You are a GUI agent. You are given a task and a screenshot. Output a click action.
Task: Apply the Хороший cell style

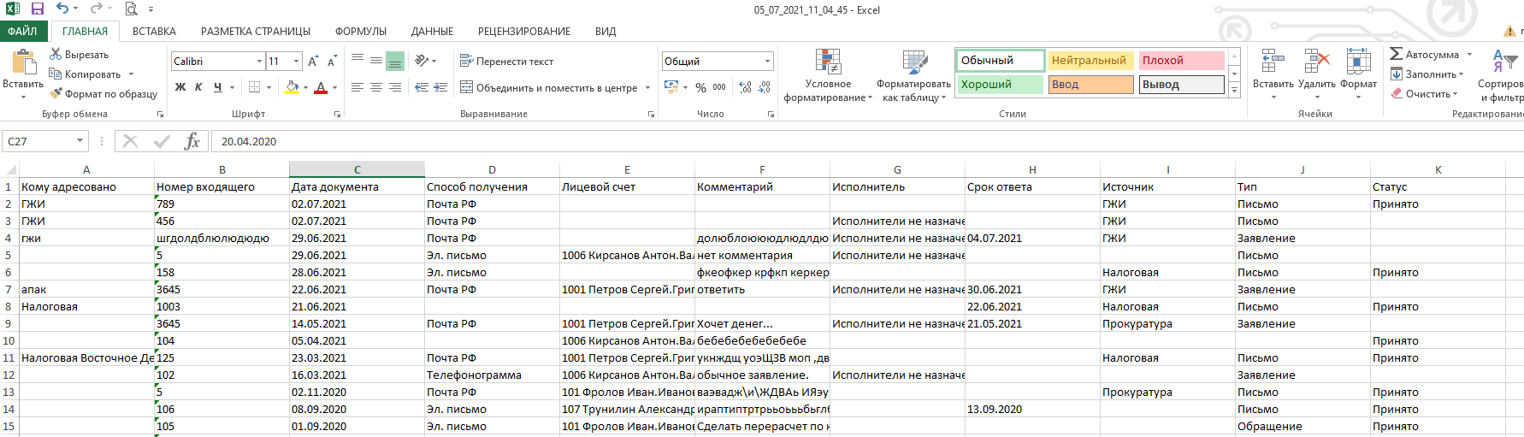pos(1000,85)
